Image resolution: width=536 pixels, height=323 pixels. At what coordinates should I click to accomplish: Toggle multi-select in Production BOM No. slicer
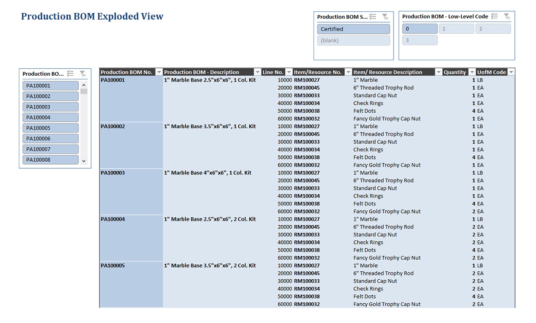[70, 73]
